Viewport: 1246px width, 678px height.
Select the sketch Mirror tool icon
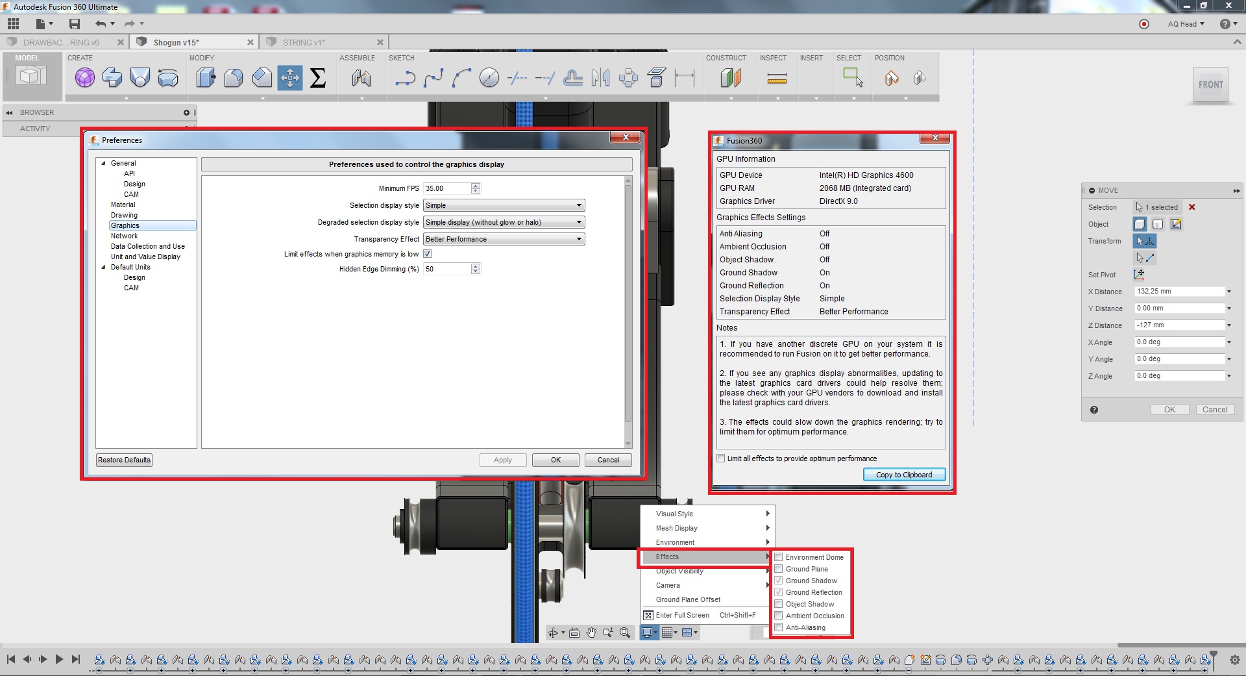tap(600, 79)
